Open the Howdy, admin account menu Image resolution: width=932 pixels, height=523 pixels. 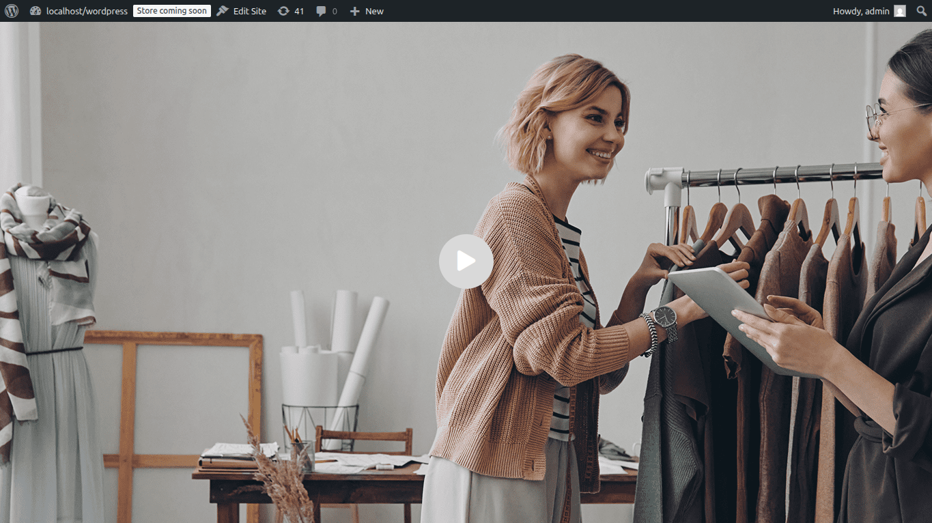869,11
